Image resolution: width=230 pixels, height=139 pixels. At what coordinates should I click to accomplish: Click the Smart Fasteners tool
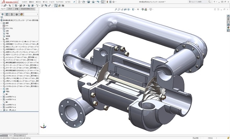pyautogui.click(x=21, y=6)
